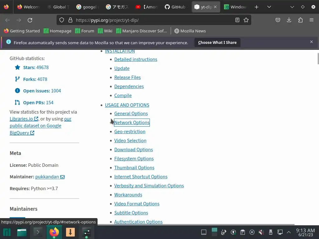Open the Google BigQuery dataset link

(36, 126)
